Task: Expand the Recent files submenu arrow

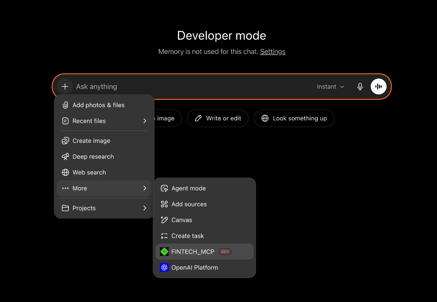Action: (145, 121)
